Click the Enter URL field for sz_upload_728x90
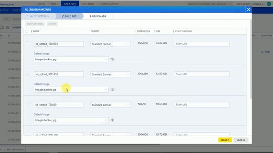The width and height of the screenshot is (273, 153). click(202, 105)
